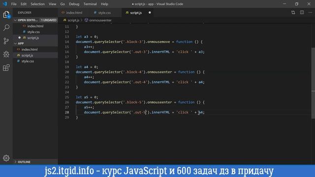
Task: Open the Debug view in activity bar
Action: (x=6, y=54)
